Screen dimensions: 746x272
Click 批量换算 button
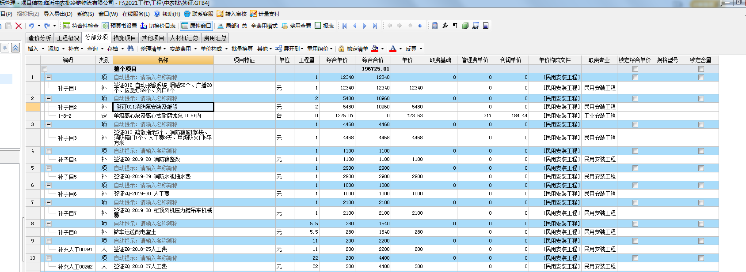[242, 48]
